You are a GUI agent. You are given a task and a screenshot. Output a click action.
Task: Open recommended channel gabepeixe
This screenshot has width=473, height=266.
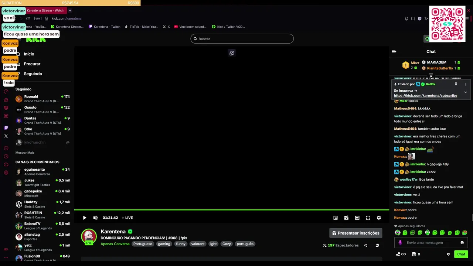point(42,193)
